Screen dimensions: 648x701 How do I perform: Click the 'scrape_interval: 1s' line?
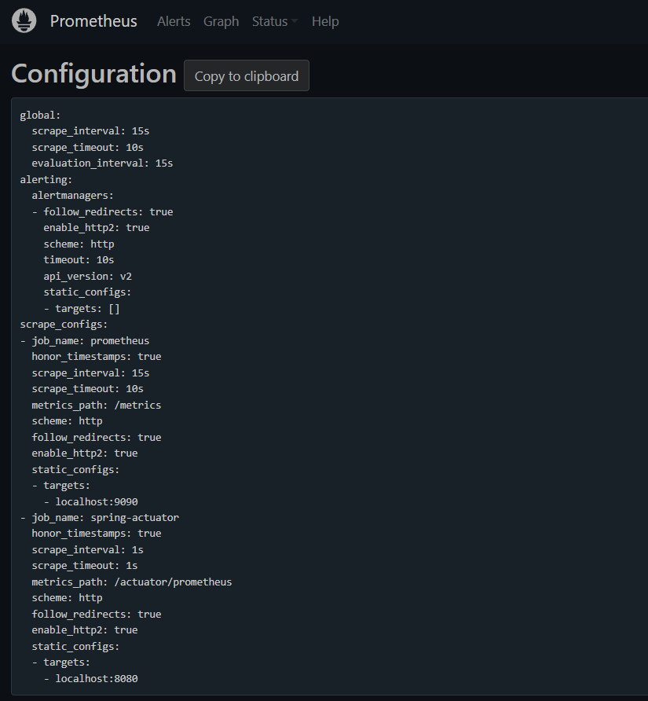click(88, 550)
